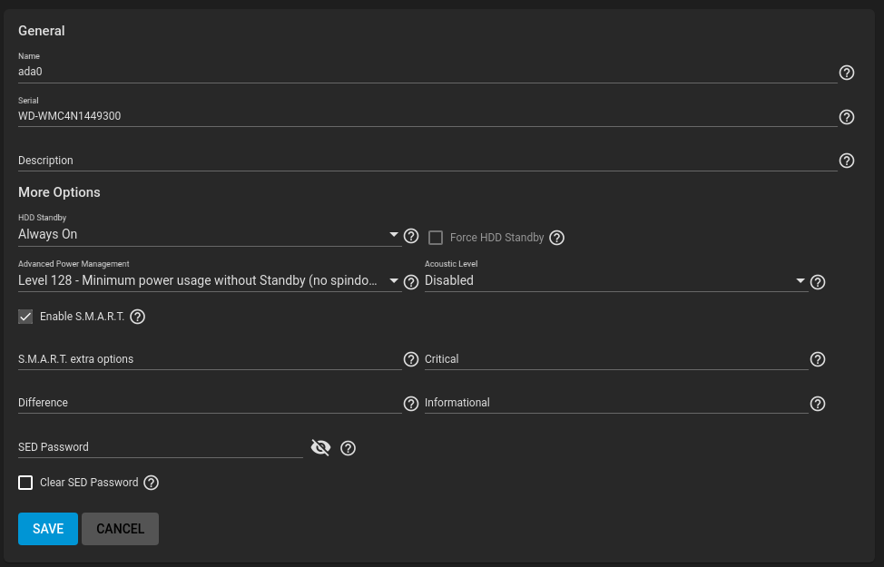The height and width of the screenshot is (567, 884).
Task: Uncheck the Enable S.M.A.R.T. checkbox
Action: [x=25, y=317]
